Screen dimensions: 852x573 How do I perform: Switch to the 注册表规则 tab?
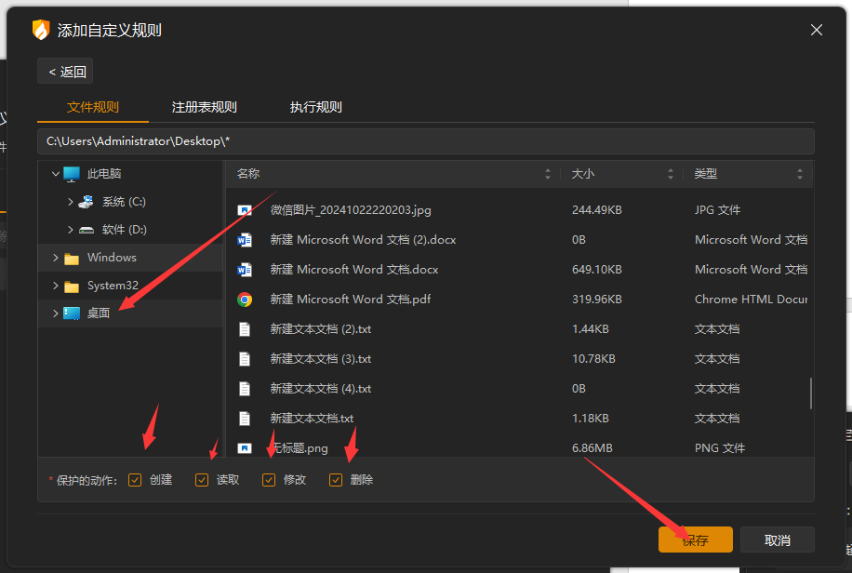click(x=205, y=107)
